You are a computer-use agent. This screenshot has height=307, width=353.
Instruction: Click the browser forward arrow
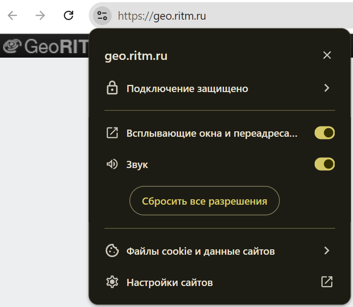[41, 16]
